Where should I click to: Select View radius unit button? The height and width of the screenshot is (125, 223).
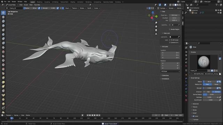pyautogui.click(x=207, y=84)
